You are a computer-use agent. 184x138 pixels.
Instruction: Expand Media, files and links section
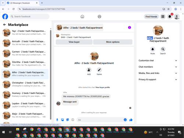point(158,73)
